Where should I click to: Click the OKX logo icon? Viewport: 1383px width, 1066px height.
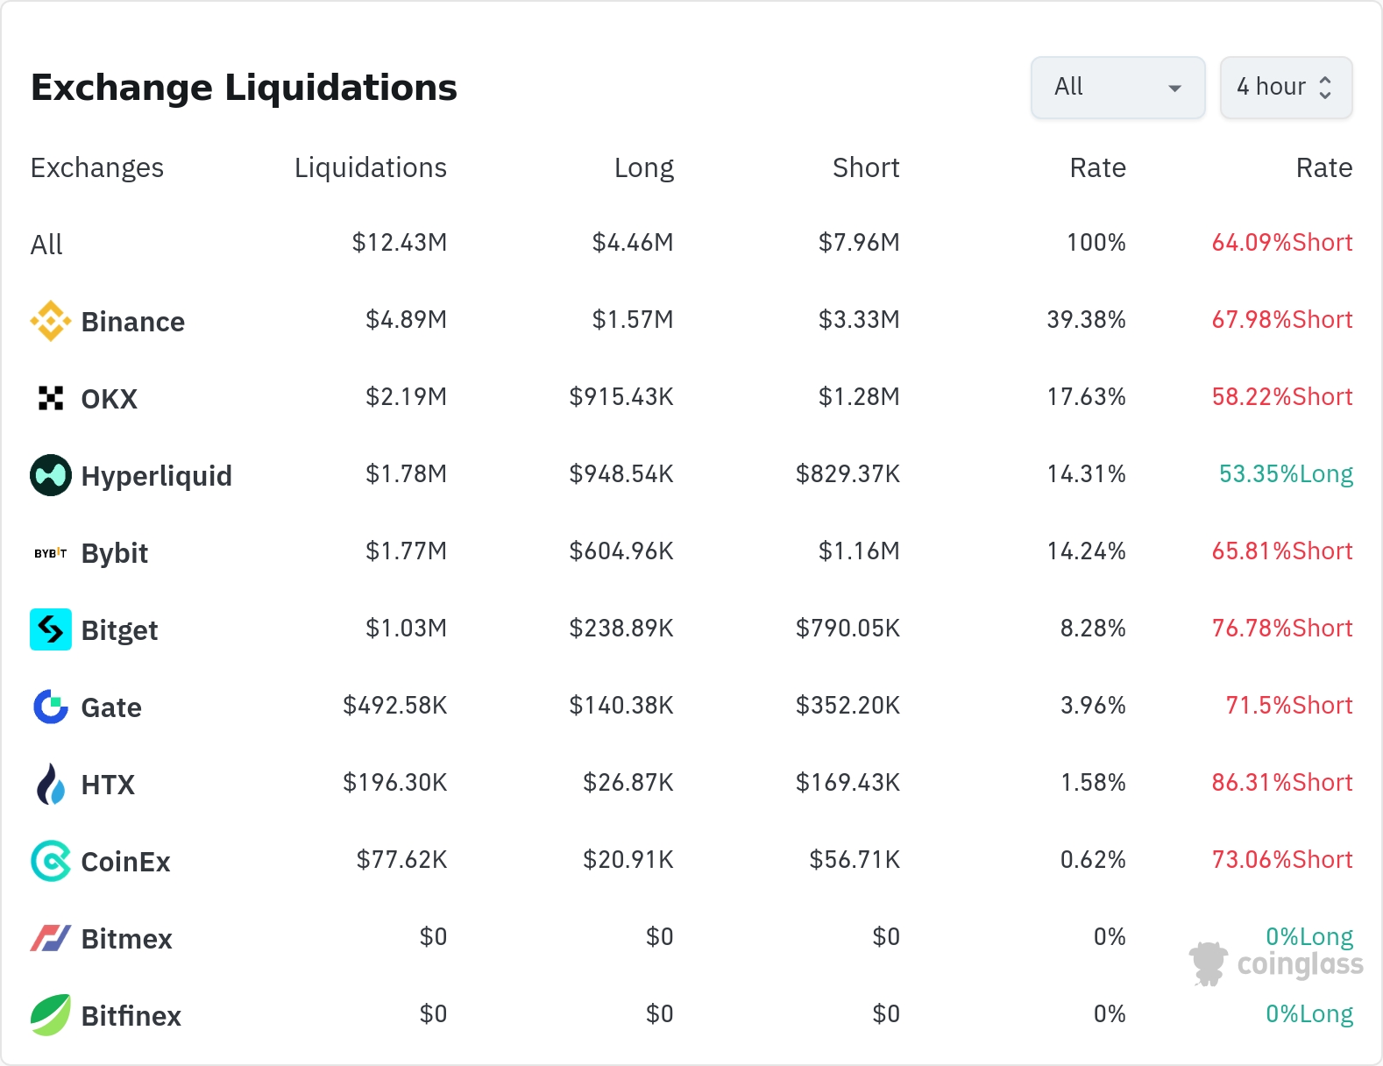(x=50, y=398)
